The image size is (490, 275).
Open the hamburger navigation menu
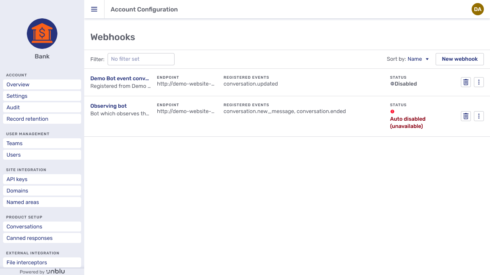pyautogui.click(x=94, y=9)
